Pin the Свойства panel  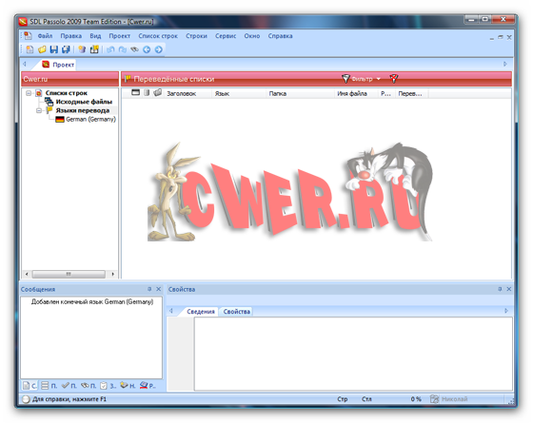500,289
